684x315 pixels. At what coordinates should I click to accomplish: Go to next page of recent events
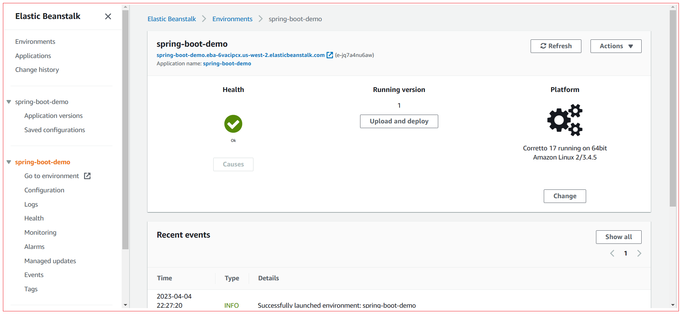coord(639,253)
